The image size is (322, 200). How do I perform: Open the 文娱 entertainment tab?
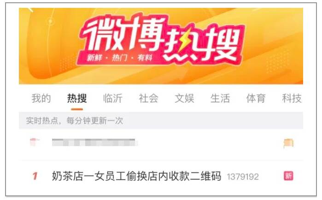184,98
